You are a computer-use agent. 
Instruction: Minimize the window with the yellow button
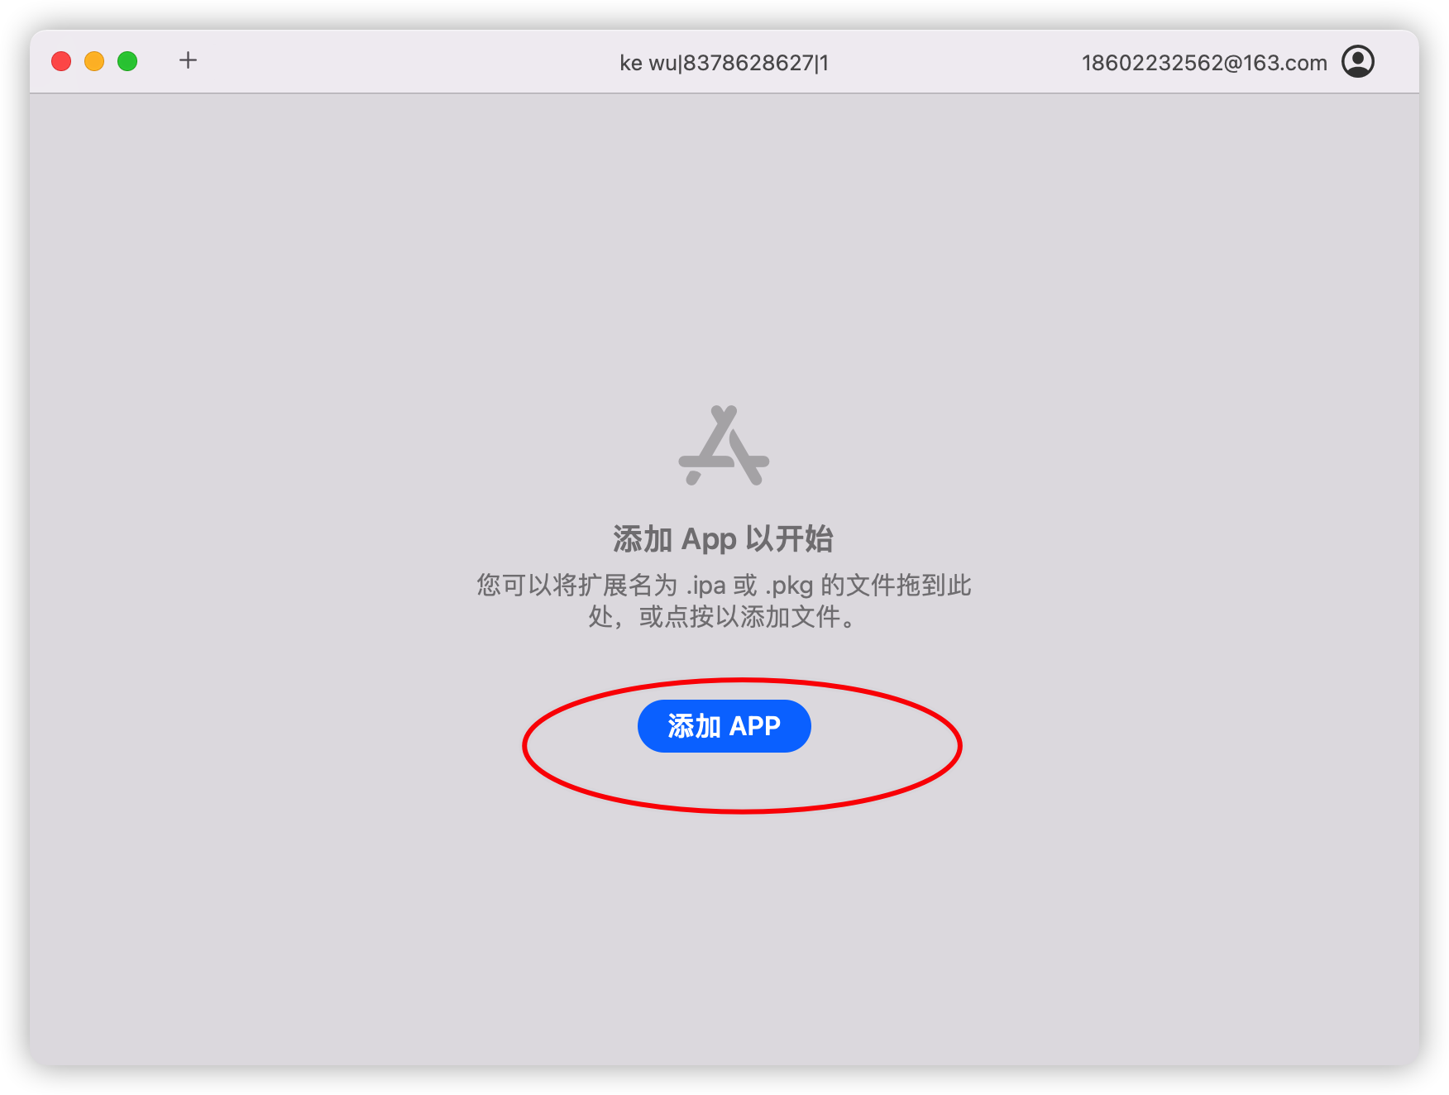pyautogui.click(x=94, y=61)
